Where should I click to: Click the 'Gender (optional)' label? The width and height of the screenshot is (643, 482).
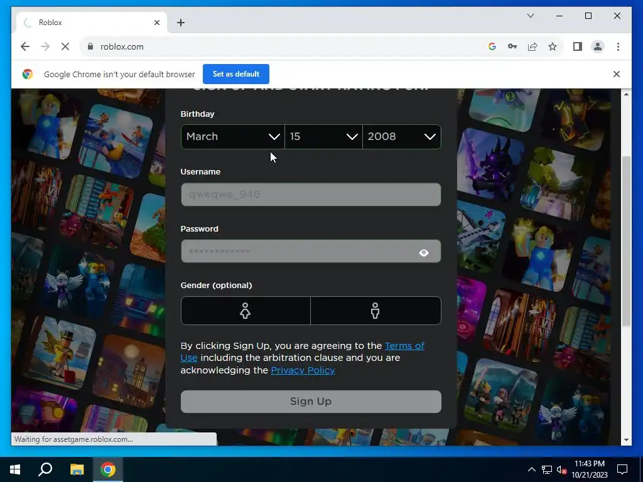click(216, 286)
